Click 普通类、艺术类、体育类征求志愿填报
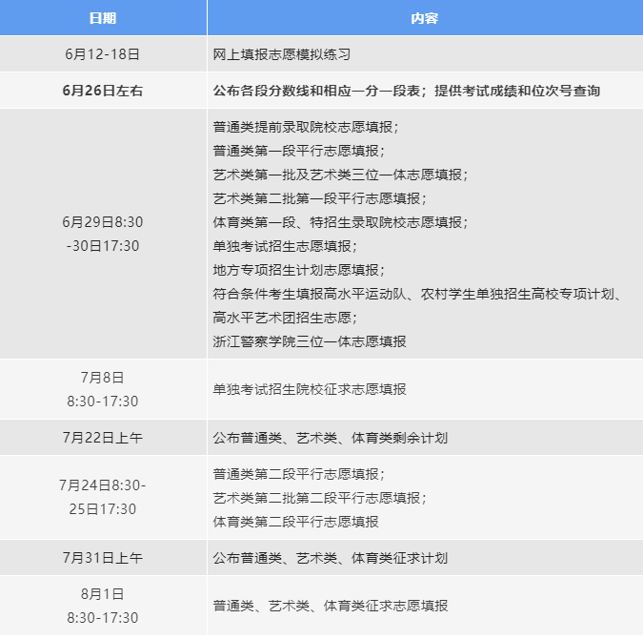The width and height of the screenshot is (643, 639). click(x=331, y=606)
